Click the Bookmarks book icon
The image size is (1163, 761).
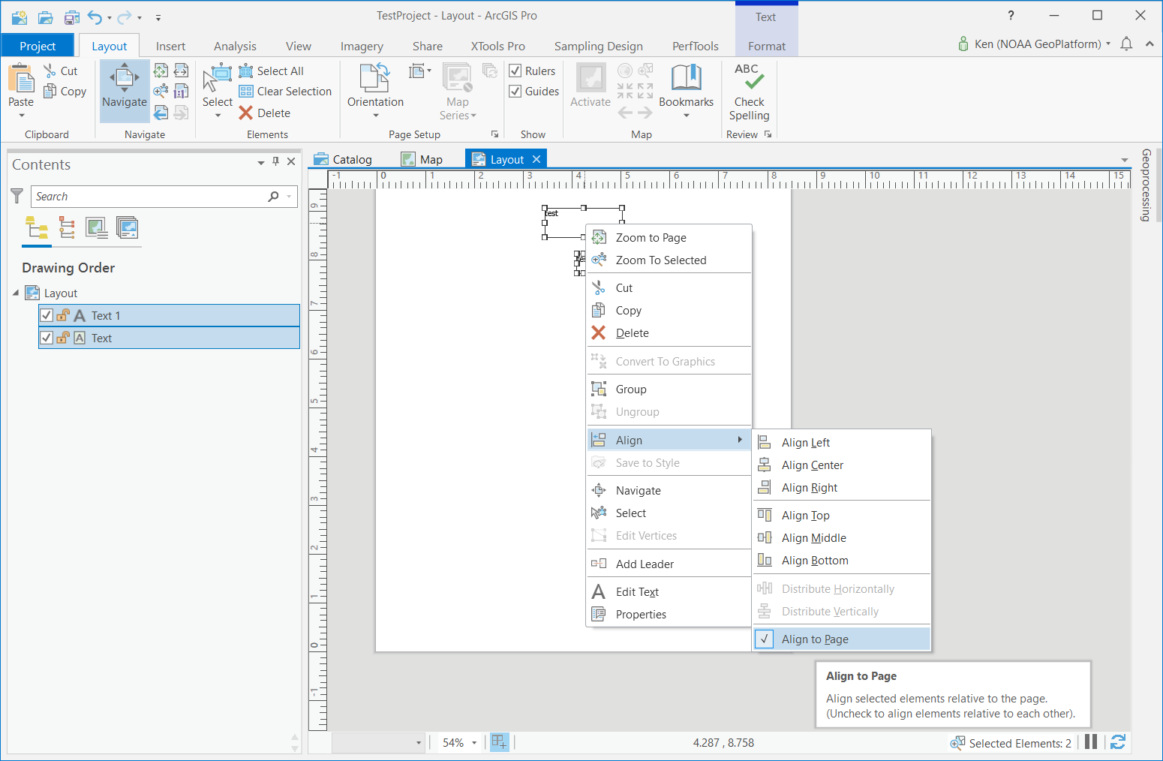[687, 77]
